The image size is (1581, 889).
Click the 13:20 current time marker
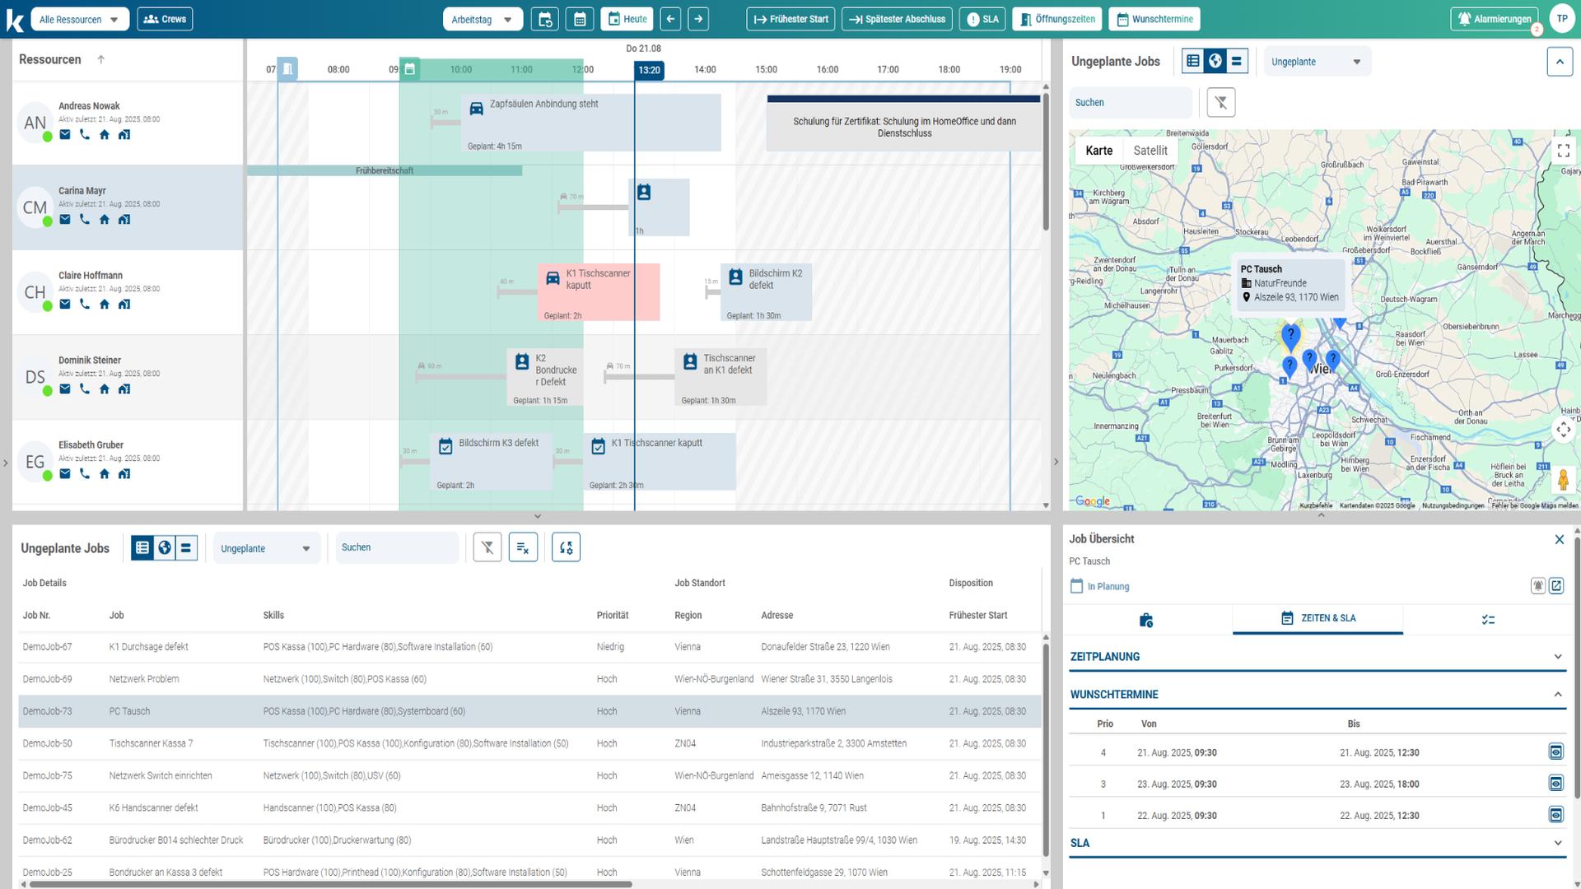click(x=649, y=70)
